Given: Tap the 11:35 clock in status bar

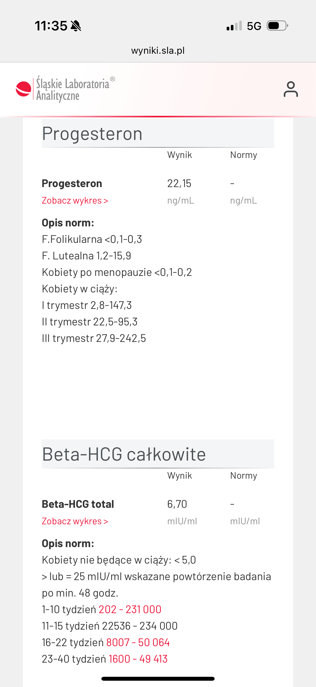Looking at the screenshot, I should pyautogui.click(x=51, y=26).
